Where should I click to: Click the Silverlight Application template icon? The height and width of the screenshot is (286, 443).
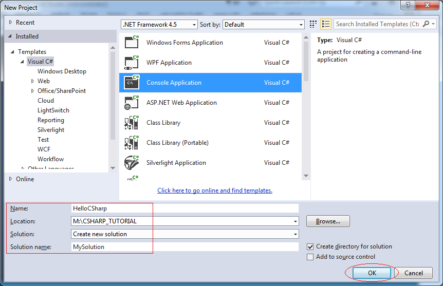coord(132,163)
